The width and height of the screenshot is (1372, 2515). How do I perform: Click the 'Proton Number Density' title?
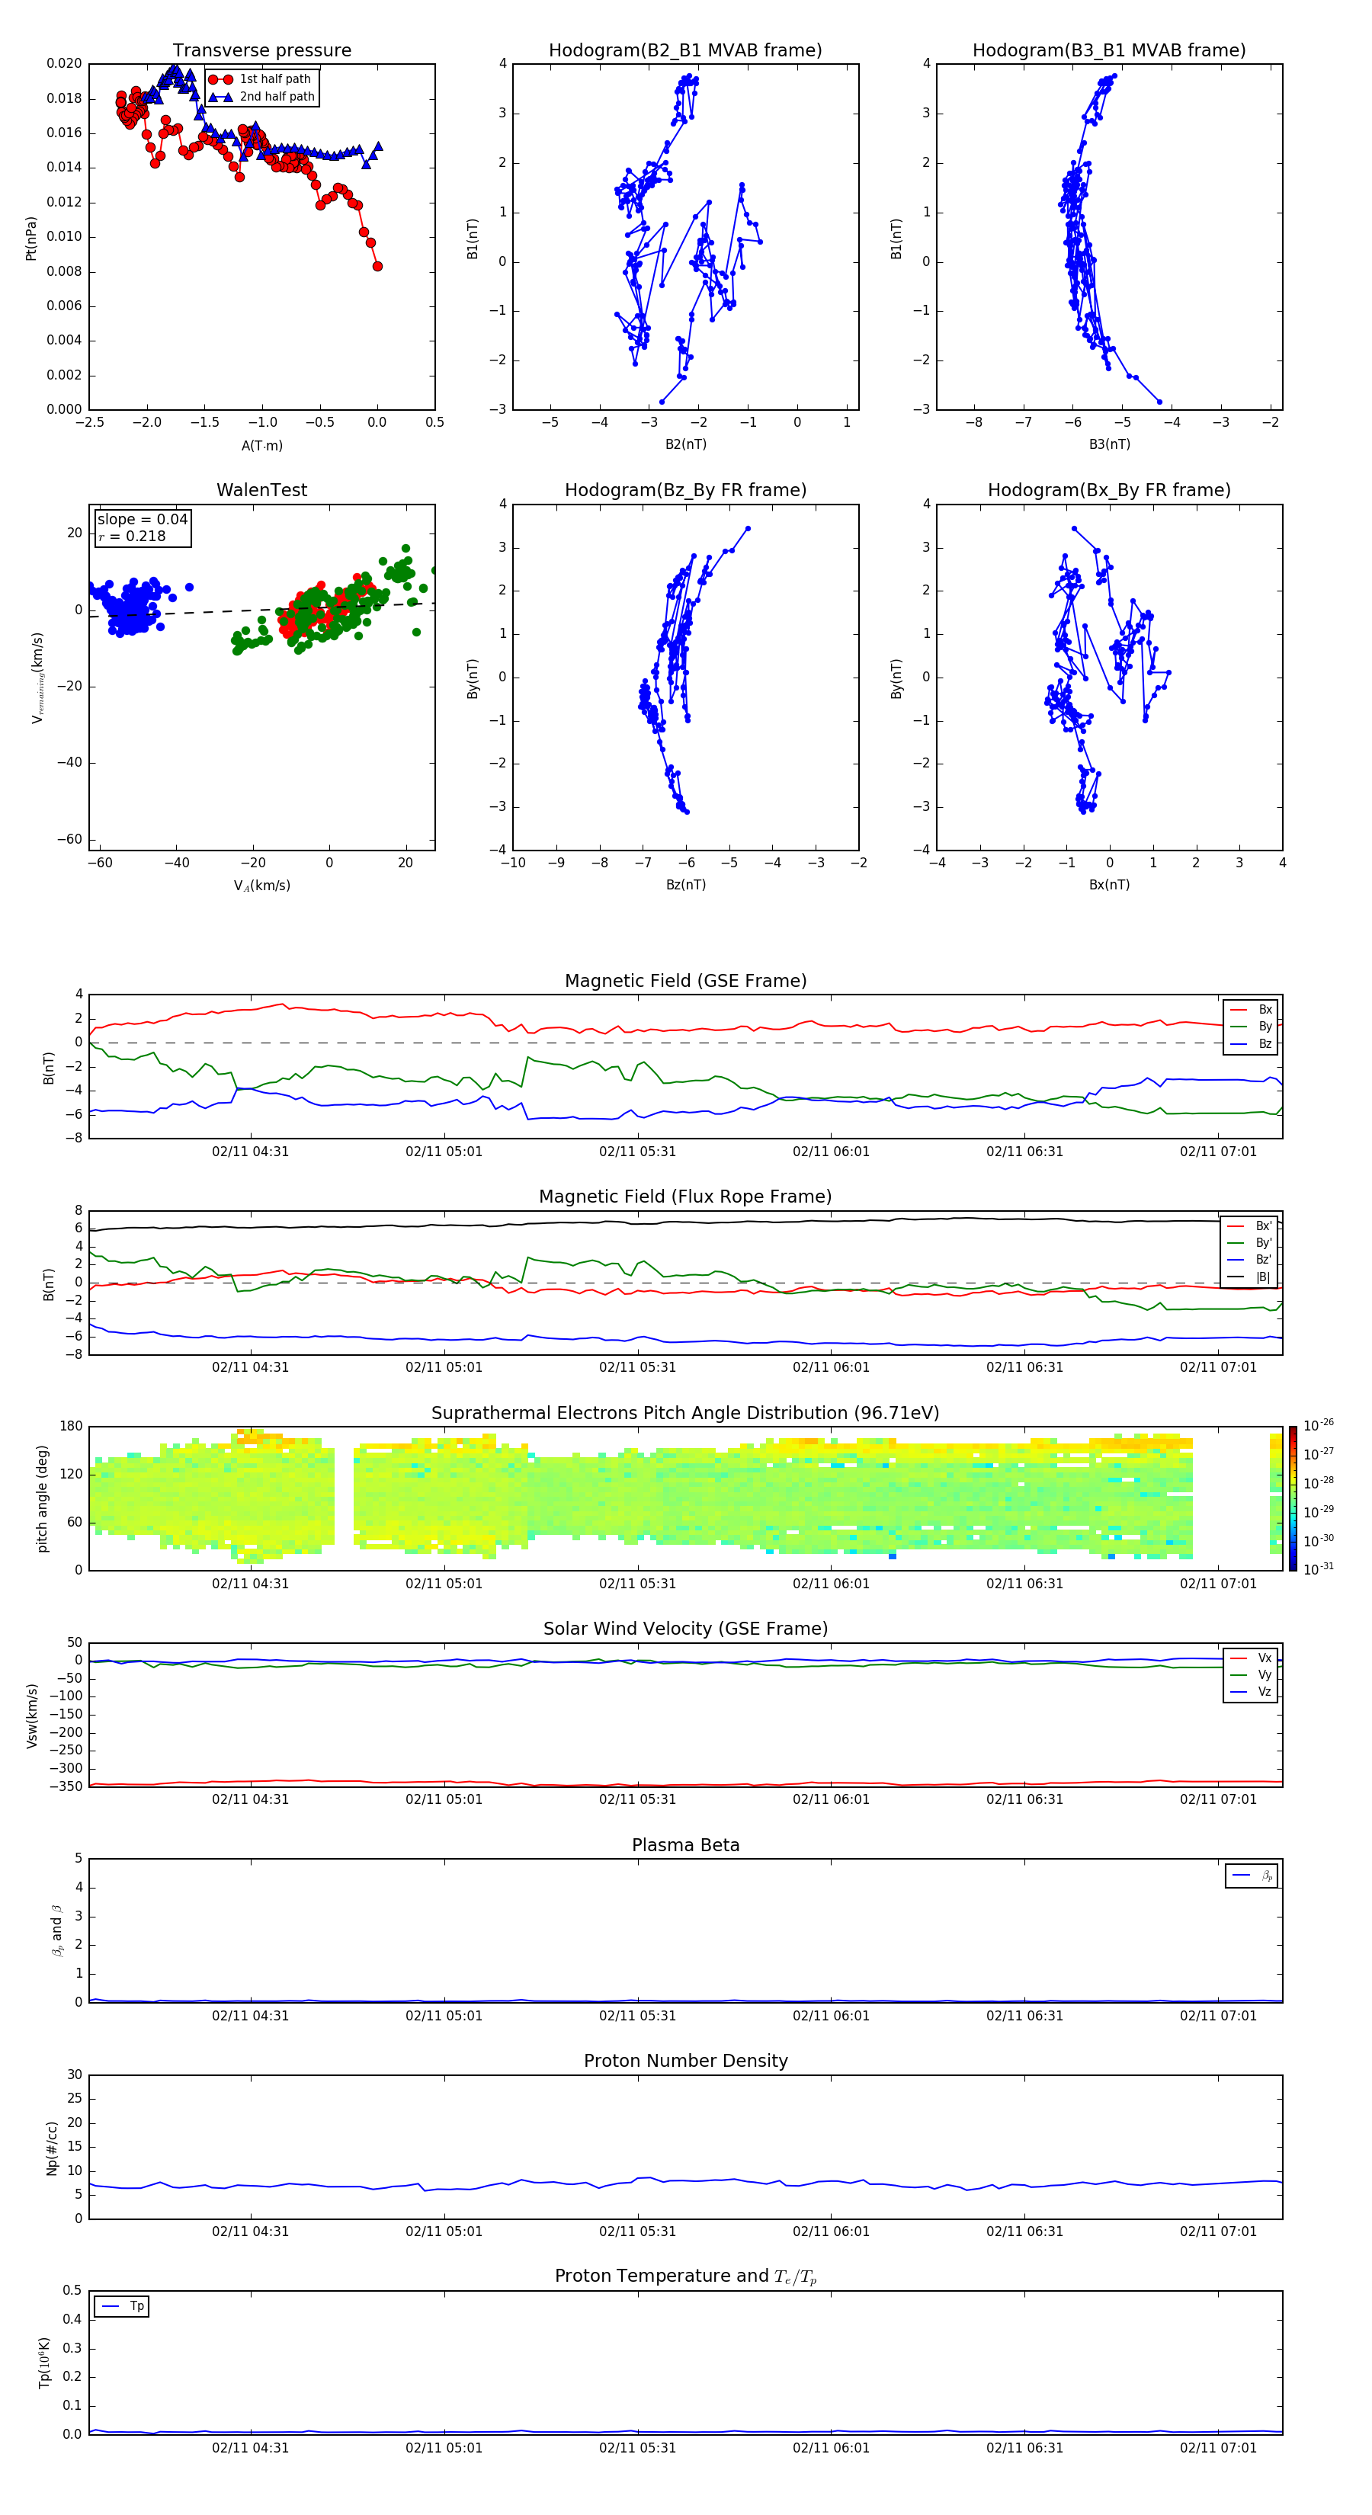(685, 2062)
